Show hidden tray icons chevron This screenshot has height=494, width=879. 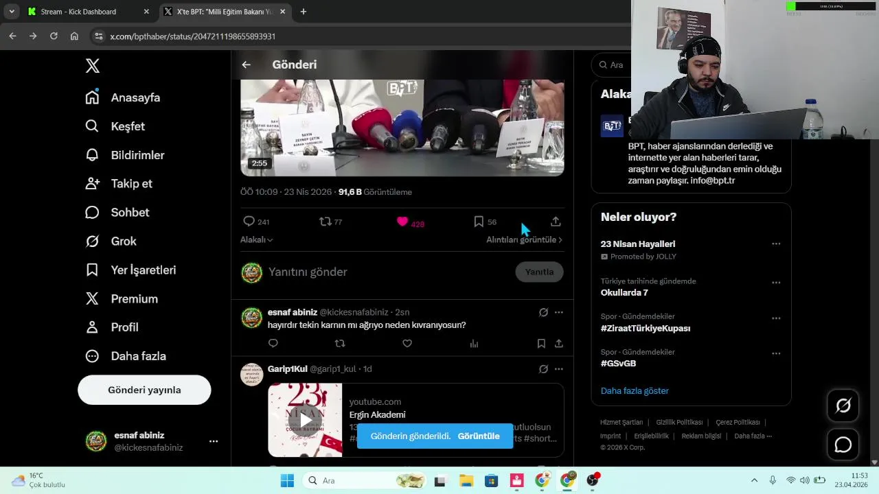click(x=754, y=480)
